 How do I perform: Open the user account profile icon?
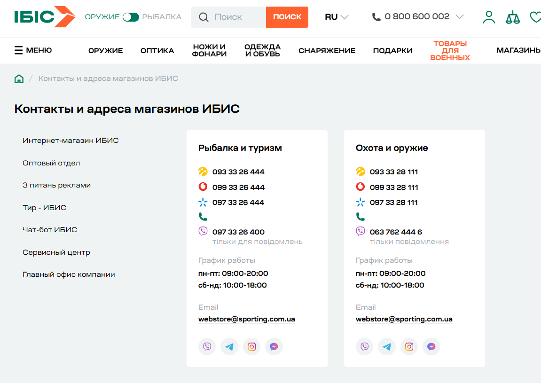489,17
